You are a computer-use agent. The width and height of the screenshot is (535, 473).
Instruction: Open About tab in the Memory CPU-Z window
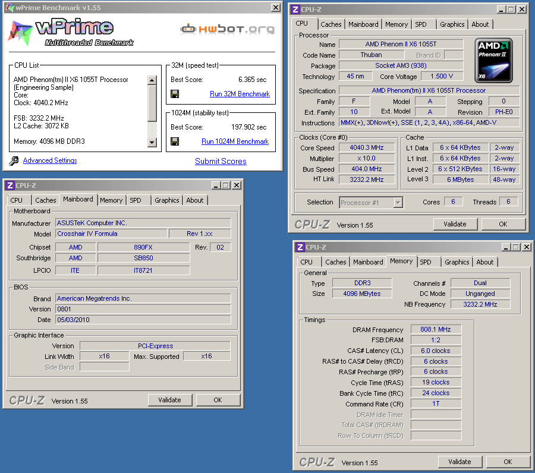(485, 262)
